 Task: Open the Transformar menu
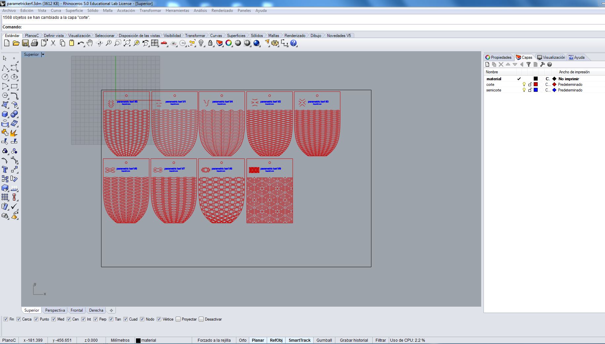[150, 11]
